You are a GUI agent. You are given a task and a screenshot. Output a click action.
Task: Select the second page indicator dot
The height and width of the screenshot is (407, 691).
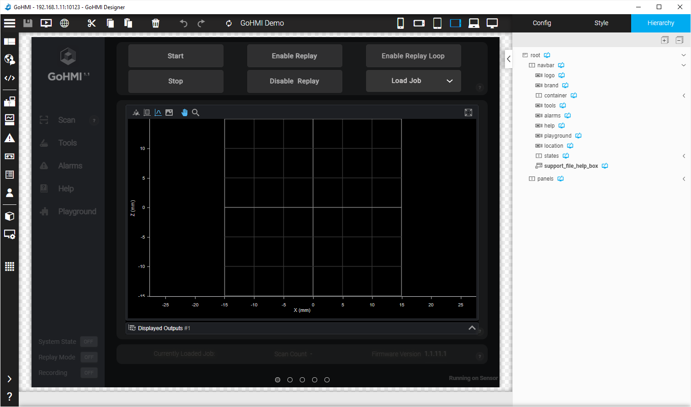(290, 380)
